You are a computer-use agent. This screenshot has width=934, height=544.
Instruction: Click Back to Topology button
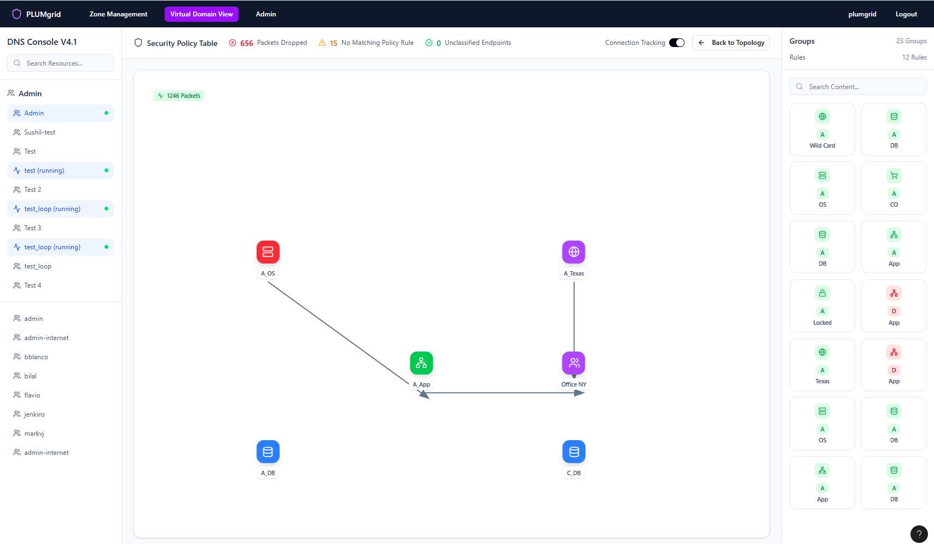click(731, 43)
